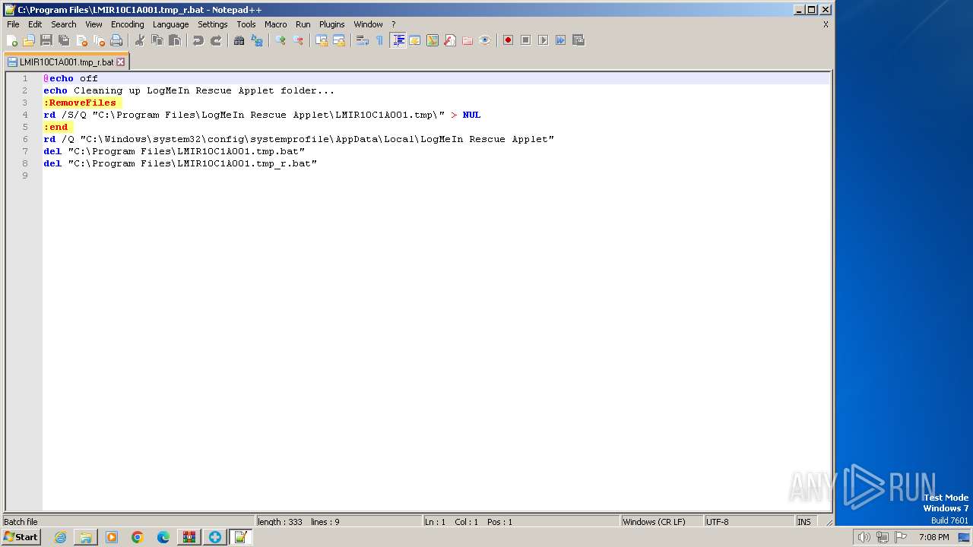
Task: Open the Document Map toolbar icon
Action: (x=433, y=40)
